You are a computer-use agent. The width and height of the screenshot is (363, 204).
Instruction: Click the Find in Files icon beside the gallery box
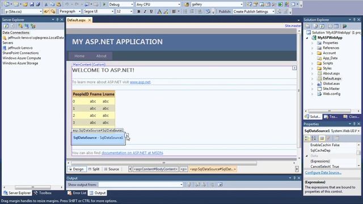(187, 5)
